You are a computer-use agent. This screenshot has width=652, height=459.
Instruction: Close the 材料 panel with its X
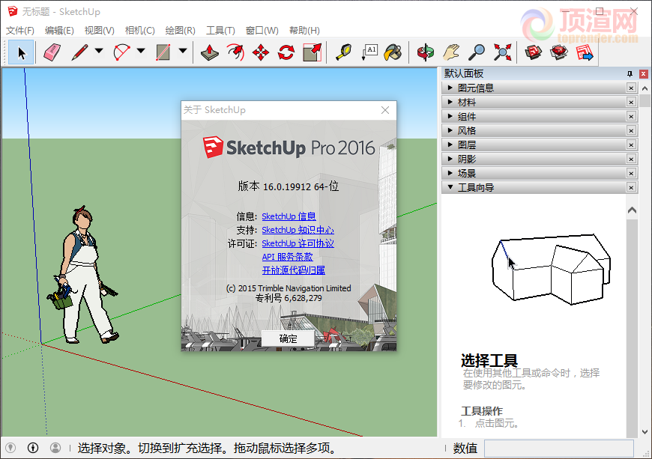tap(631, 102)
